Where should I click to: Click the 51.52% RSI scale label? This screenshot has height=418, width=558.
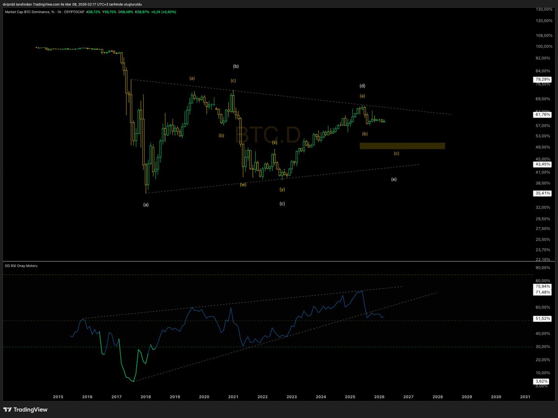[542, 319]
